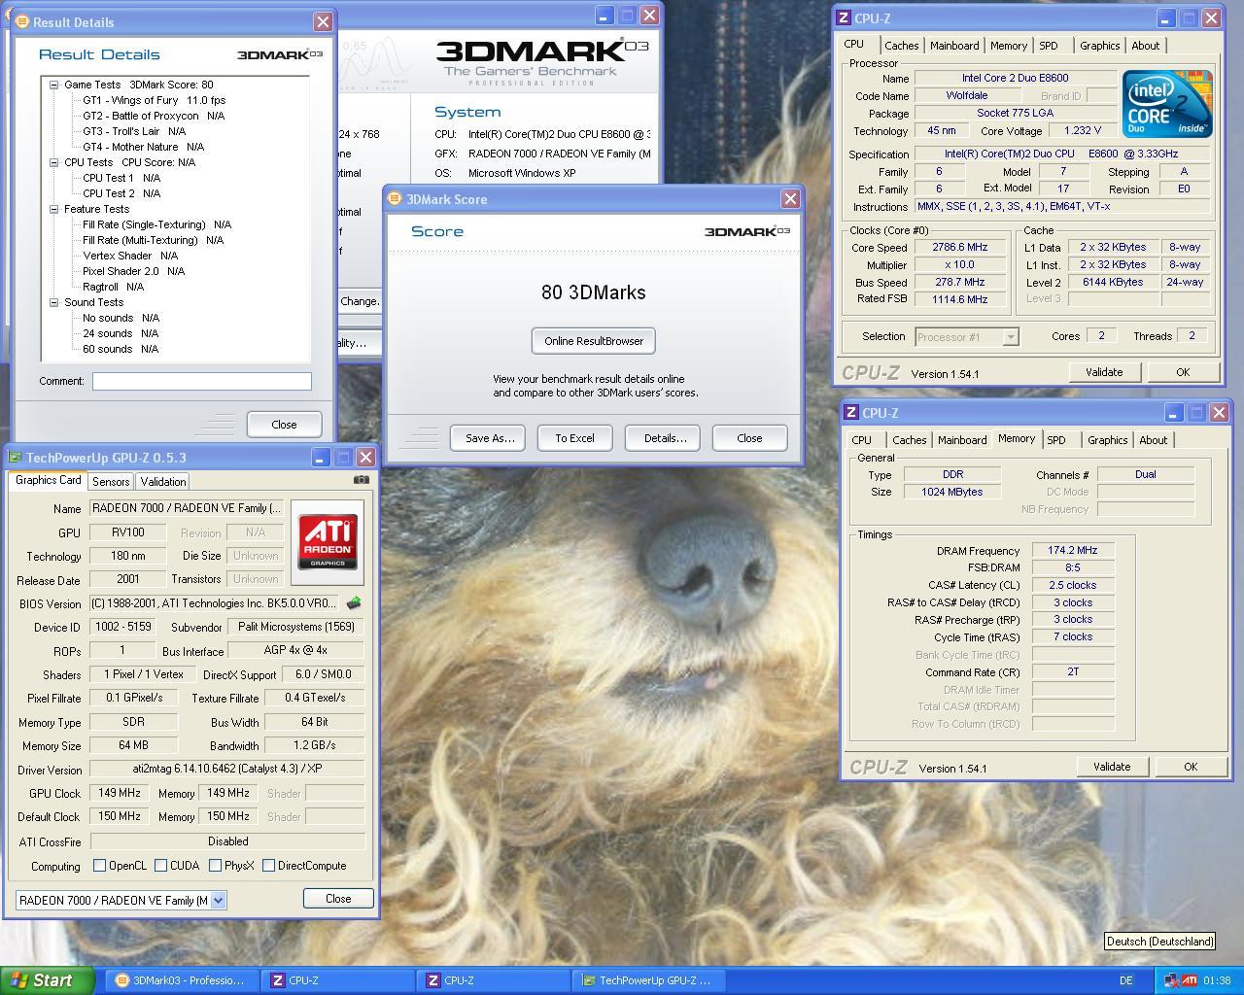Viewport: 1244px width, 995px height.
Task: Toggle the CUDA checkbox
Action: point(160,865)
